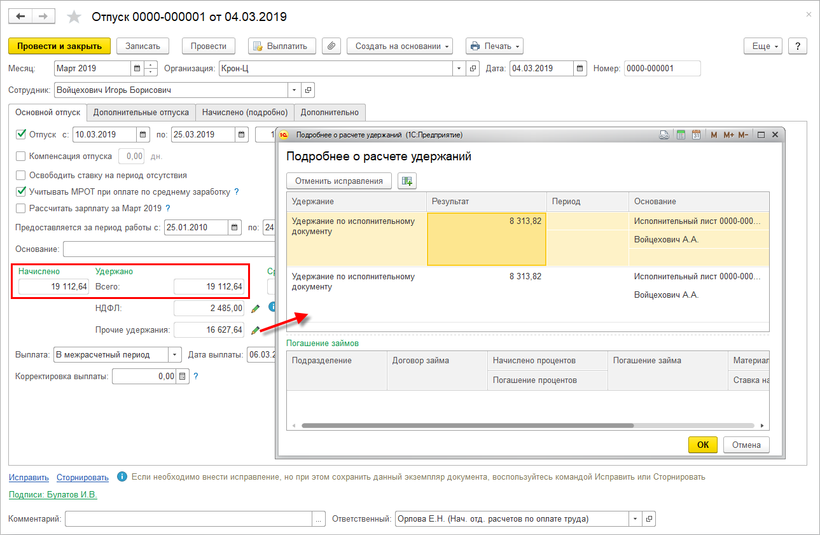Click the Сторнировать link
The image size is (820, 535).
coord(82,477)
